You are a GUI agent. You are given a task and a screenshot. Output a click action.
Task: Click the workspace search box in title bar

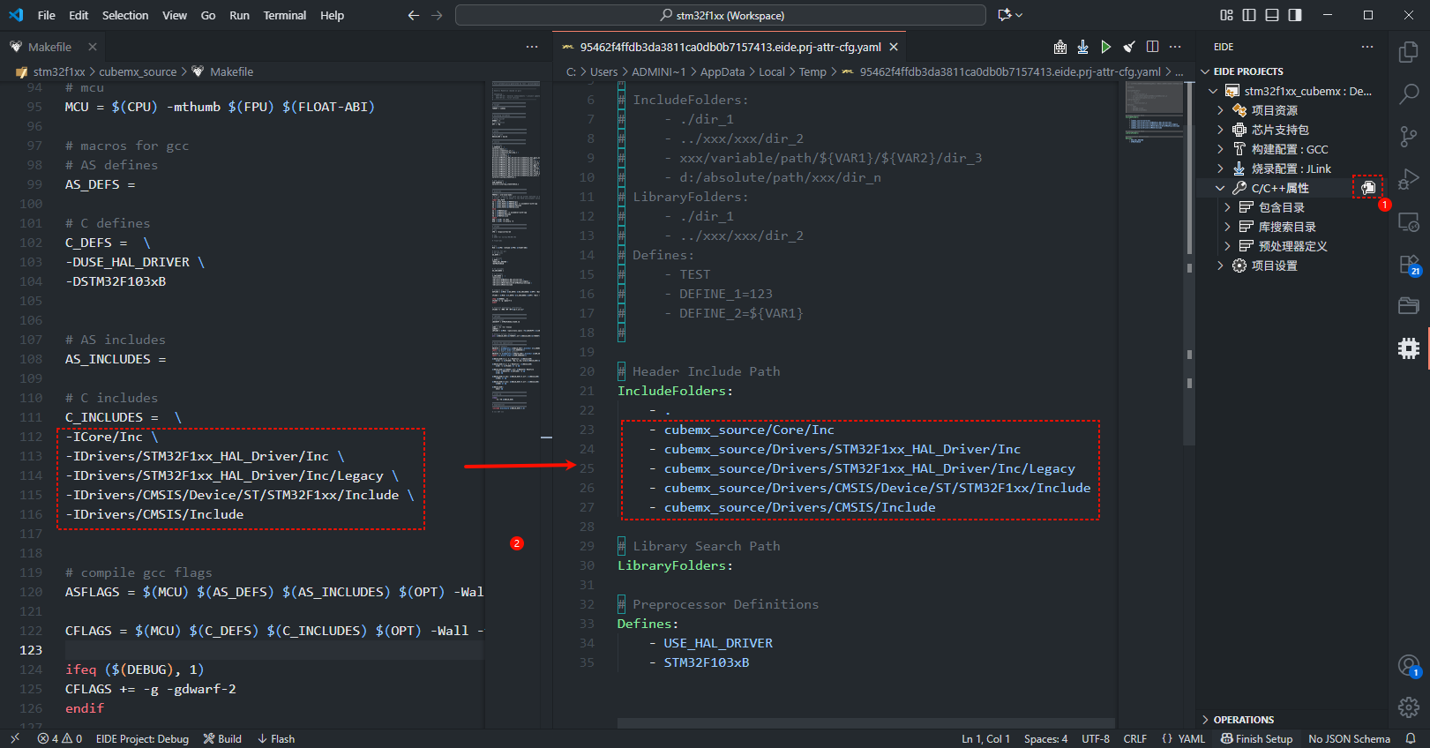pyautogui.click(x=721, y=15)
